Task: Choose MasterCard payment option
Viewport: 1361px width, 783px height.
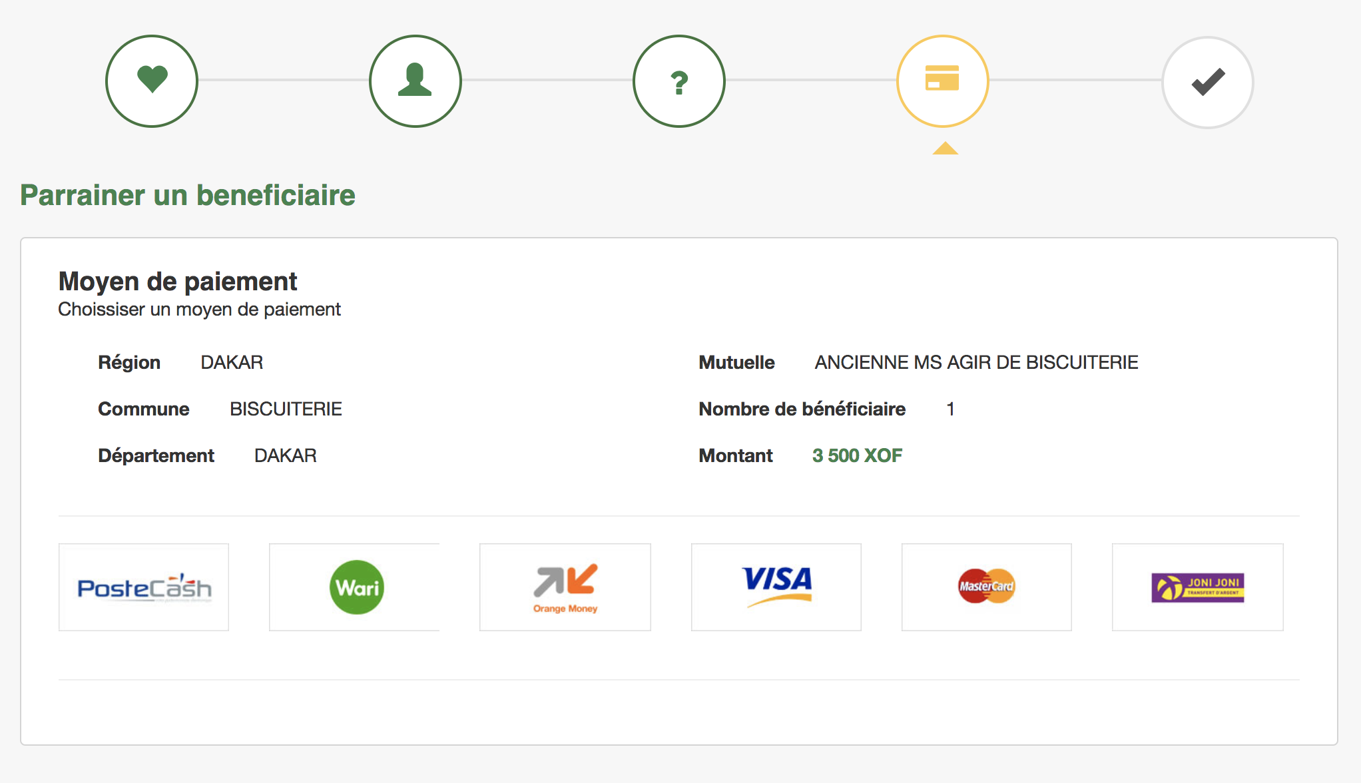Action: [x=986, y=587]
